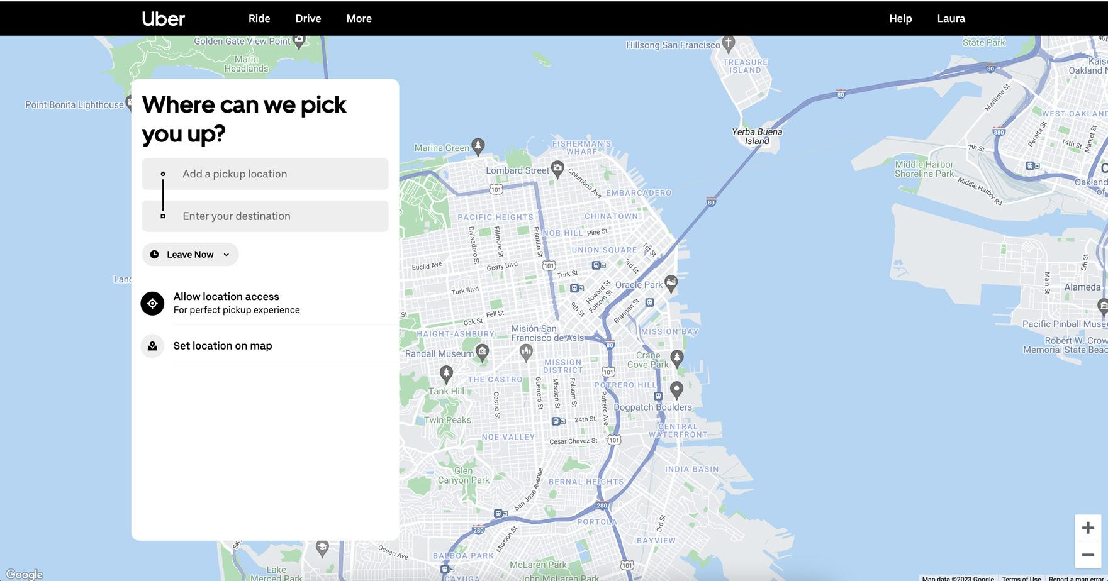Click the Twin Peaks map label
The image size is (1108, 581).
pyautogui.click(x=447, y=420)
